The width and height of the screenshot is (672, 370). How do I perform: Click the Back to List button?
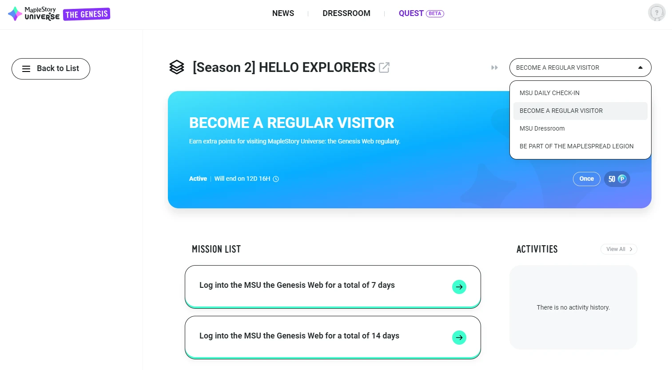(x=51, y=69)
